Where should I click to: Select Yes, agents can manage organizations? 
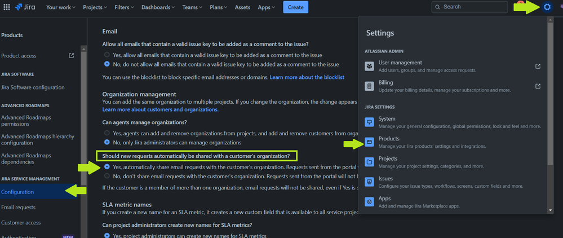click(x=107, y=133)
